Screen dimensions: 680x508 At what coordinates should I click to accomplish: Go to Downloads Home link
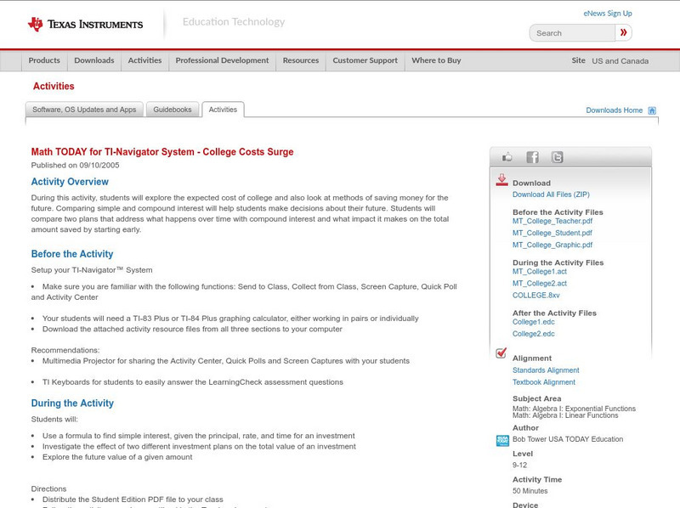coord(614,110)
